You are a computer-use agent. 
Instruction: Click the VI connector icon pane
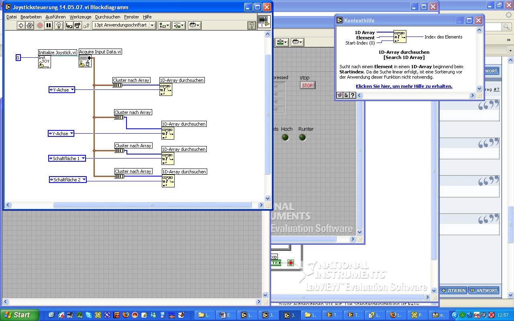tap(263, 21)
